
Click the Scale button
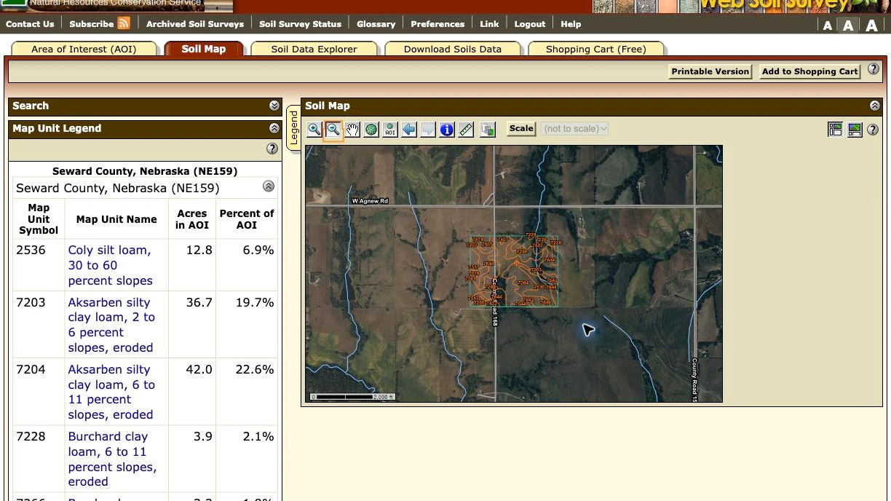point(521,128)
